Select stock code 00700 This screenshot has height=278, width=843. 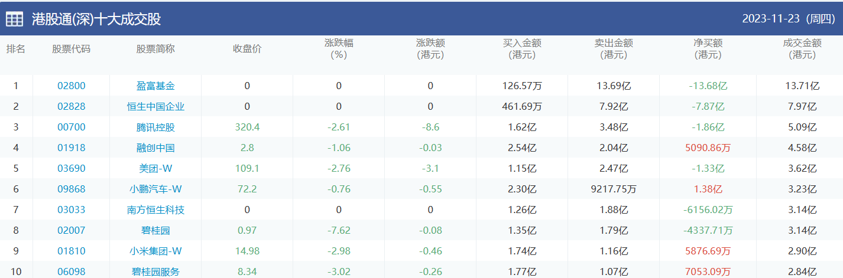point(72,127)
